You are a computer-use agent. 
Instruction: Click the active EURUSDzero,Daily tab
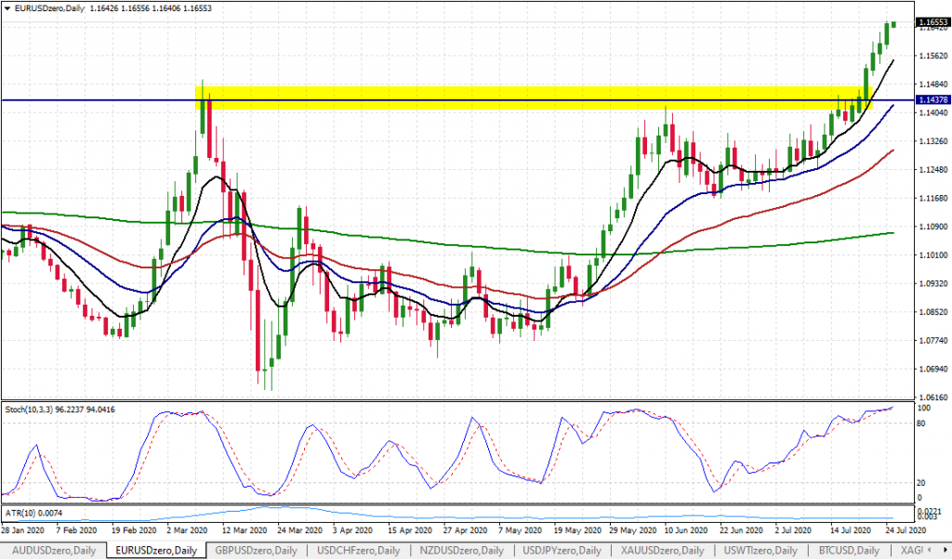point(156,550)
